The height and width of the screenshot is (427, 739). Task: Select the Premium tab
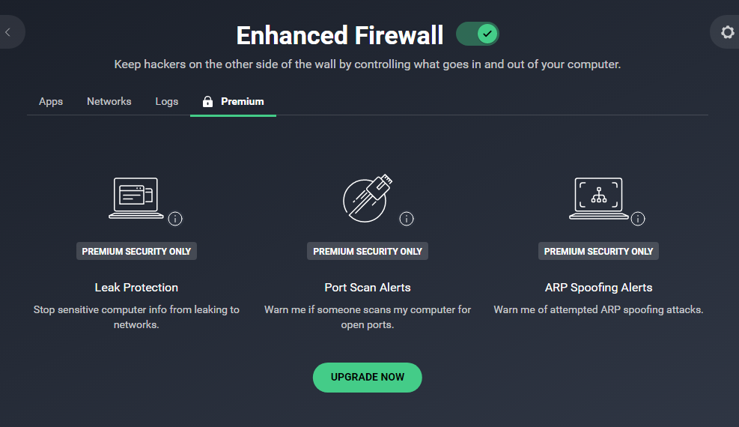pos(242,101)
